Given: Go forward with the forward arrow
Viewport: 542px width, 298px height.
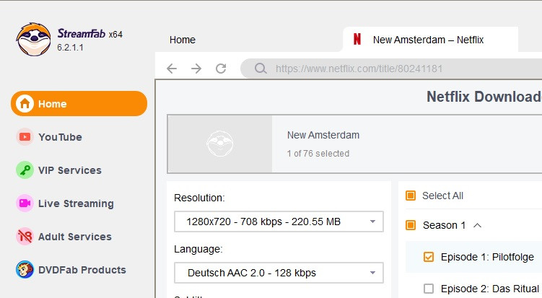Looking at the screenshot, I should [196, 69].
